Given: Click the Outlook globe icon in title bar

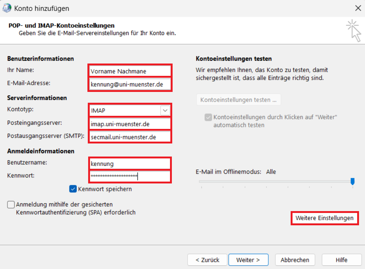Looking at the screenshot, I should click(x=7, y=8).
